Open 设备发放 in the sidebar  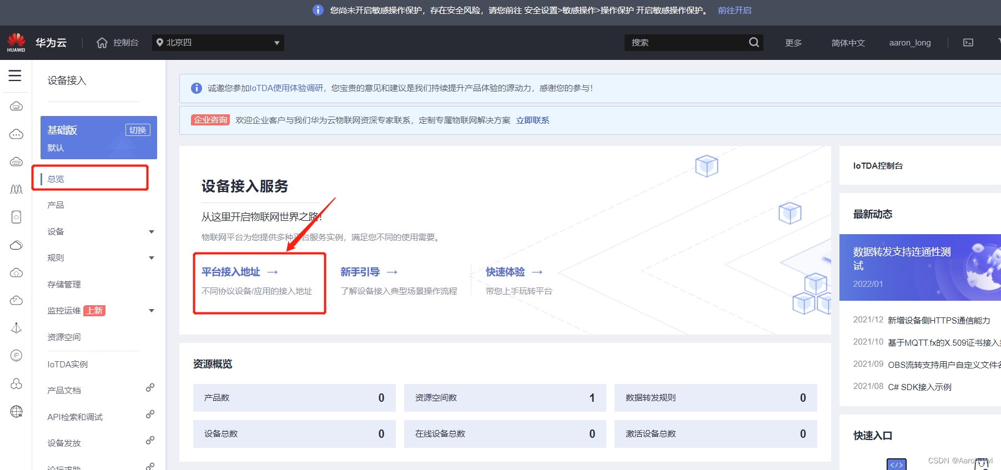[x=64, y=443]
